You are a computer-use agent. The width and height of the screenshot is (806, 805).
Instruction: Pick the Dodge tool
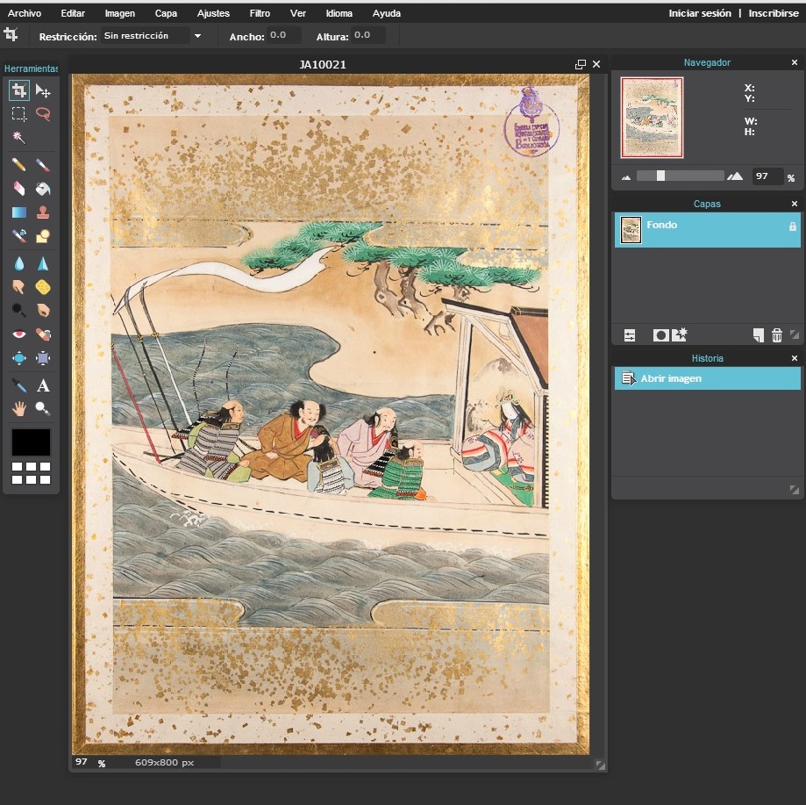pyautogui.click(x=19, y=310)
